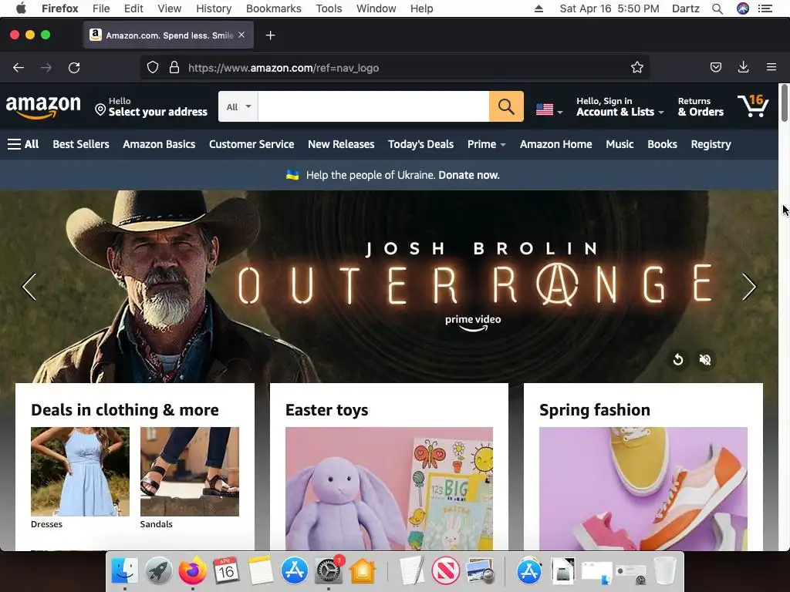The image size is (790, 592).
Task: Open Calendar from the dock
Action: click(x=226, y=571)
